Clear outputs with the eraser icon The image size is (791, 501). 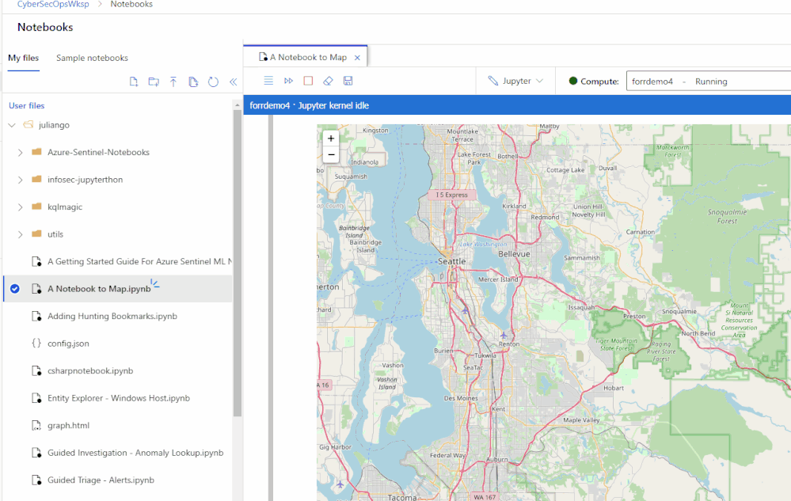point(328,81)
